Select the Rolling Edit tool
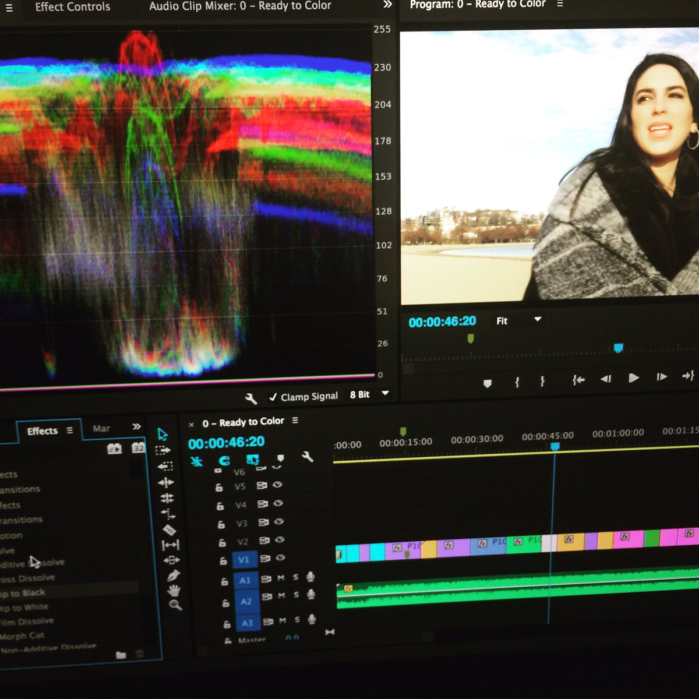This screenshot has width=699, height=699. tap(167, 498)
